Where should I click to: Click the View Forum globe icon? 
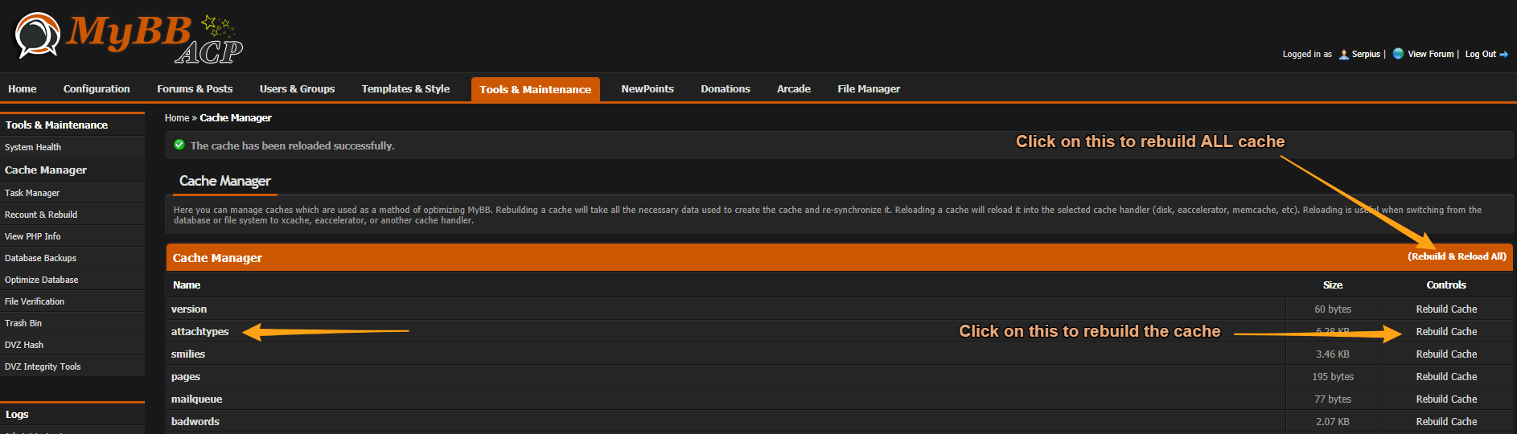point(1398,54)
